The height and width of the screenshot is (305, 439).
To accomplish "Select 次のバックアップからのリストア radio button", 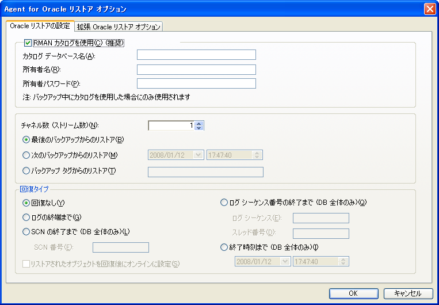I will pos(26,155).
